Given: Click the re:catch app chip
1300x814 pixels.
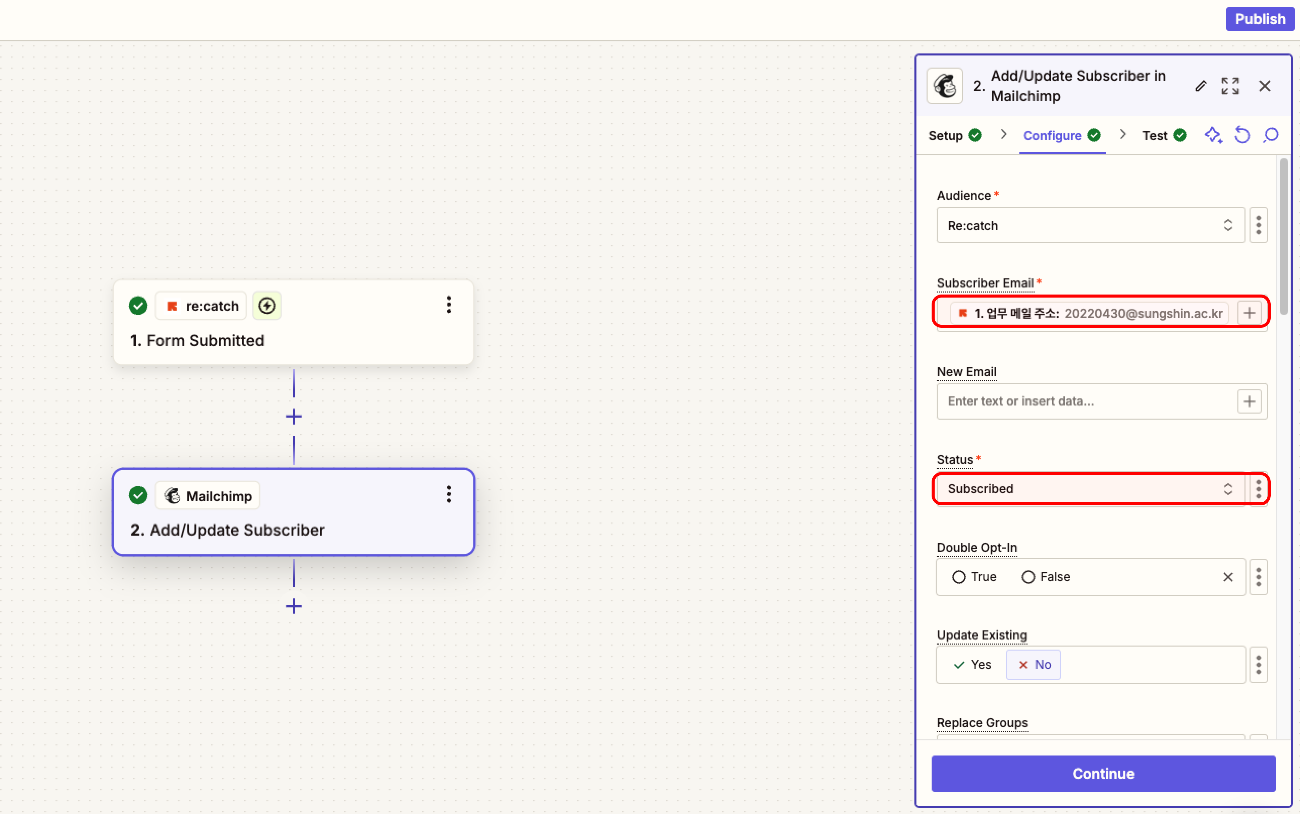Looking at the screenshot, I should 201,306.
